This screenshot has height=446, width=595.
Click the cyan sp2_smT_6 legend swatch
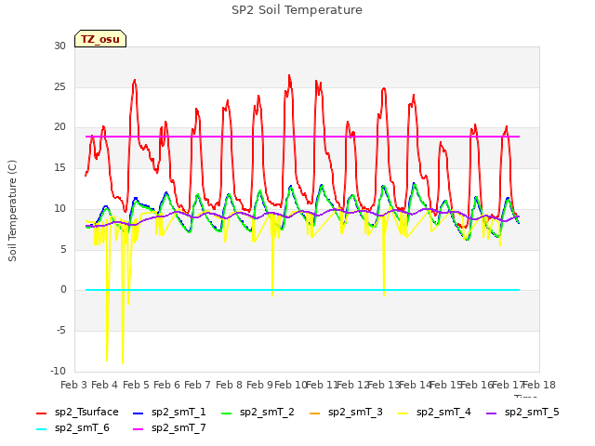pyautogui.click(x=41, y=429)
